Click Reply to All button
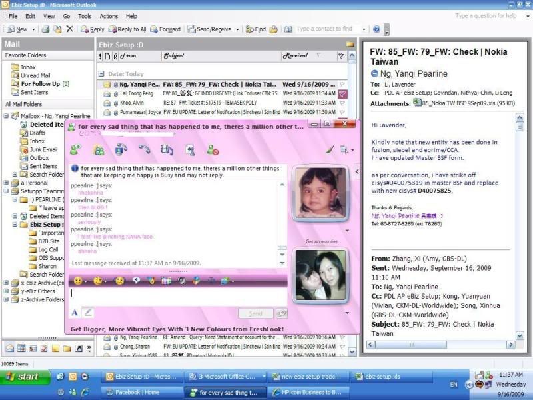The image size is (533, 400). [x=127, y=29]
